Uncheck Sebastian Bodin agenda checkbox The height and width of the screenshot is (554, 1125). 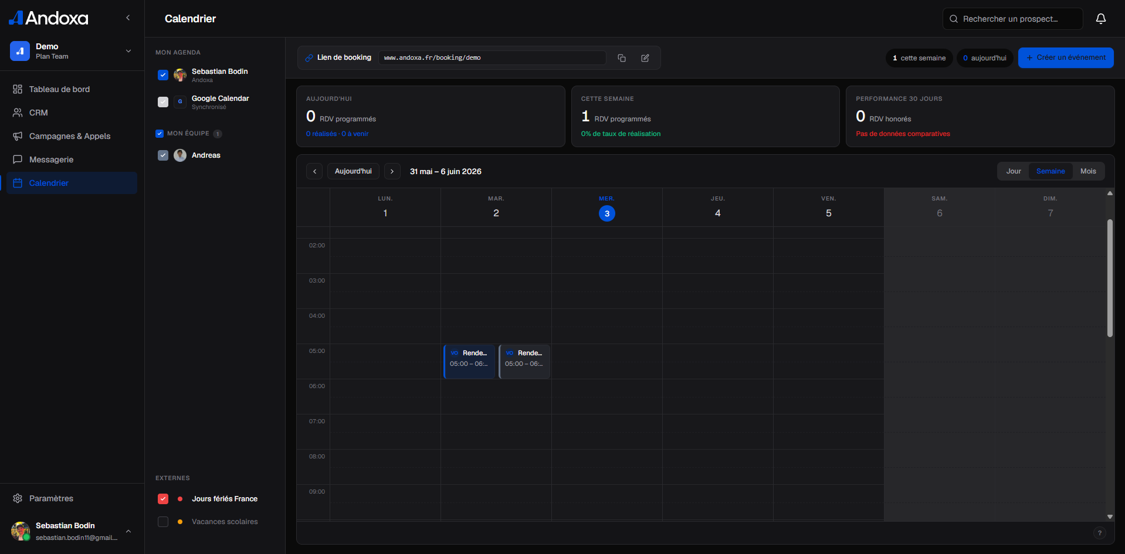tap(163, 75)
